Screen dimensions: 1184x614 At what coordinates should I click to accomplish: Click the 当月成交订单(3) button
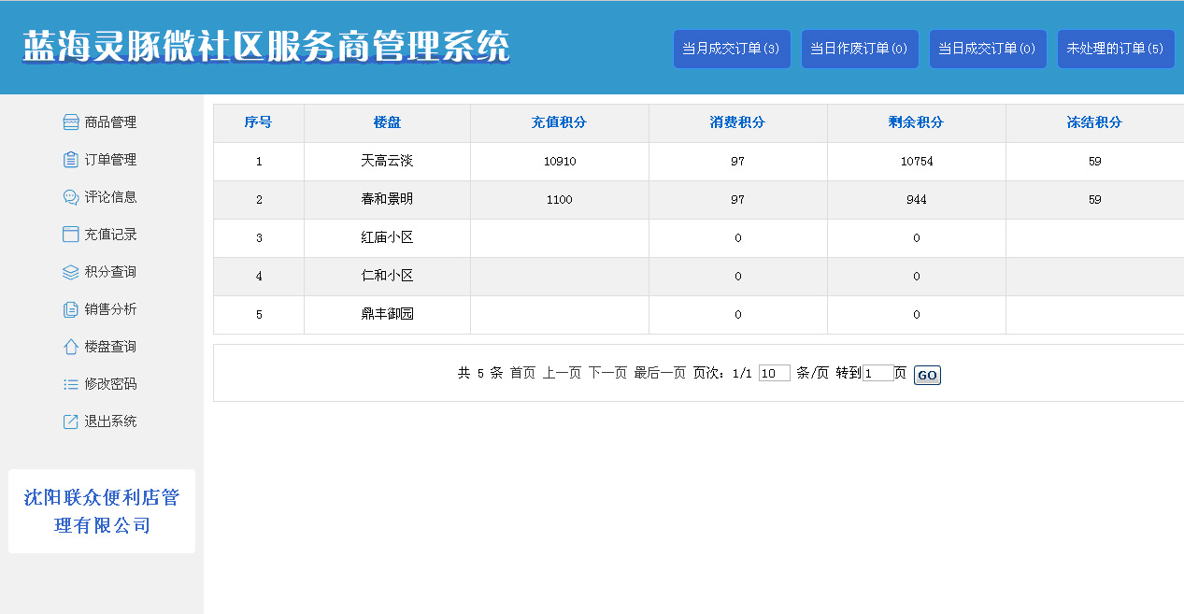(732, 49)
